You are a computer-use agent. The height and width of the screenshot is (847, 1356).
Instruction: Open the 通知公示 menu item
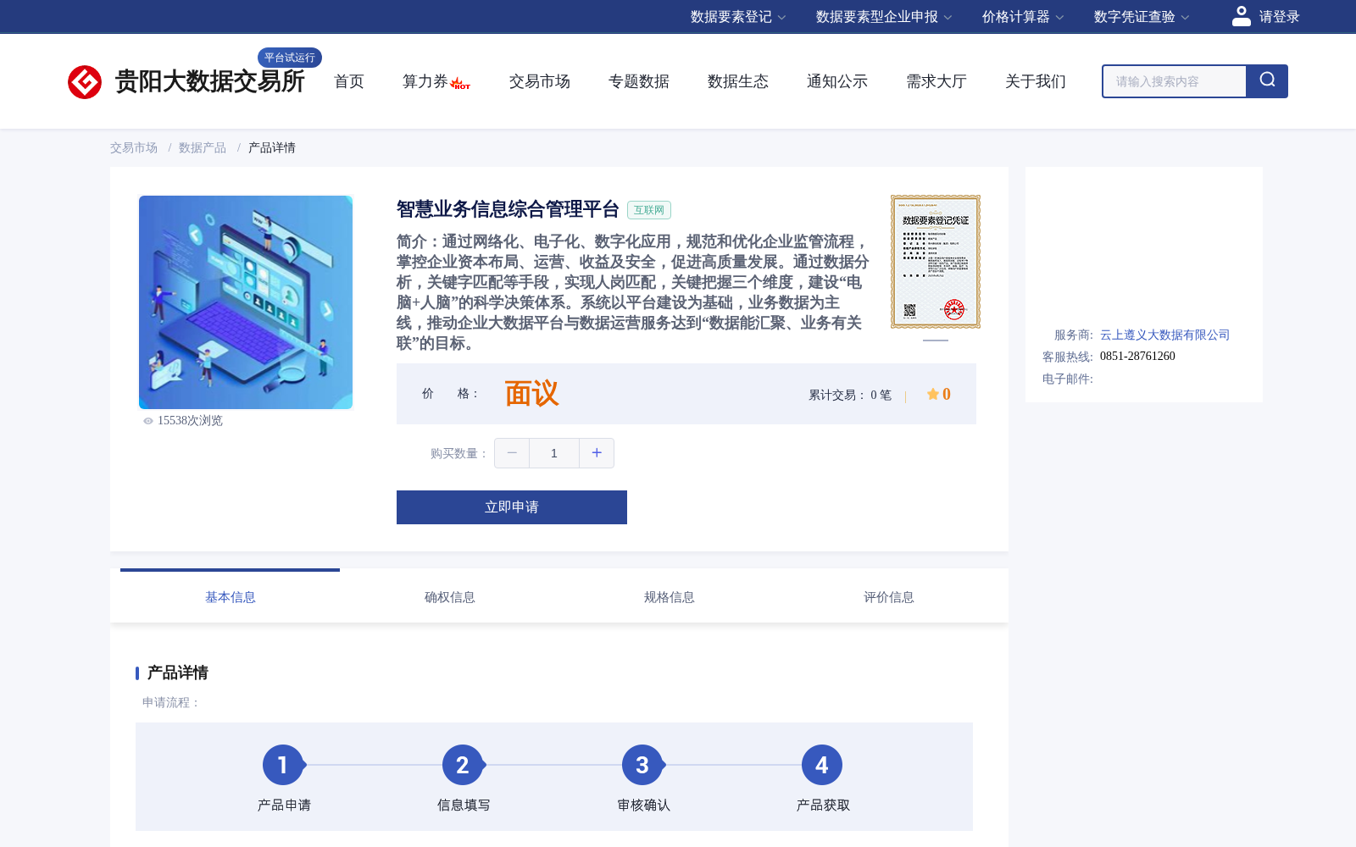coord(837,81)
